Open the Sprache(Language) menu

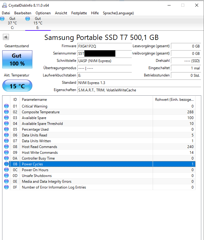click(118, 13)
